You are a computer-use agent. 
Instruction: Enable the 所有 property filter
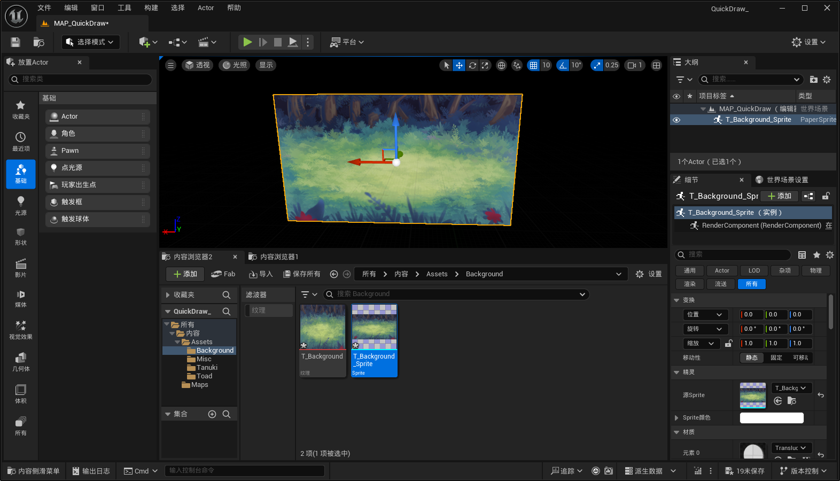(752, 284)
